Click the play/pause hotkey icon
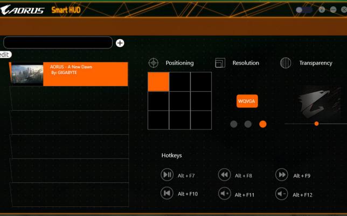The width and height of the screenshot is (347, 216). point(167,175)
